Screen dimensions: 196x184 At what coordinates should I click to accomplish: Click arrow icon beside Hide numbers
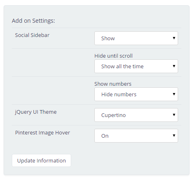pyautogui.click(x=174, y=94)
